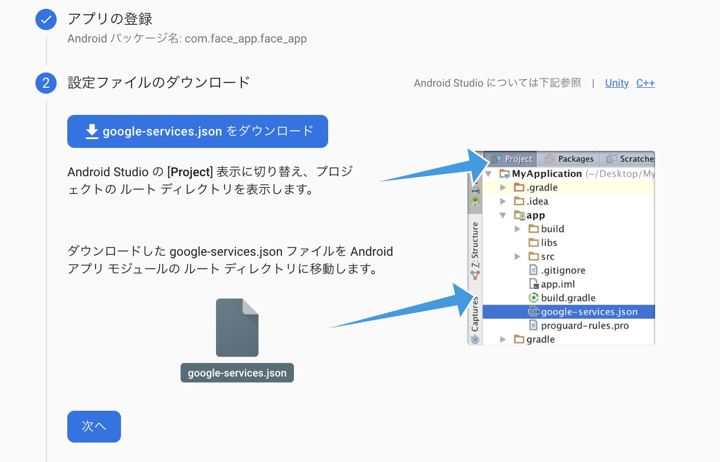This screenshot has height=462, width=720.
Task: Mark step 2 setup as complete
Action: tap(94, 426)
